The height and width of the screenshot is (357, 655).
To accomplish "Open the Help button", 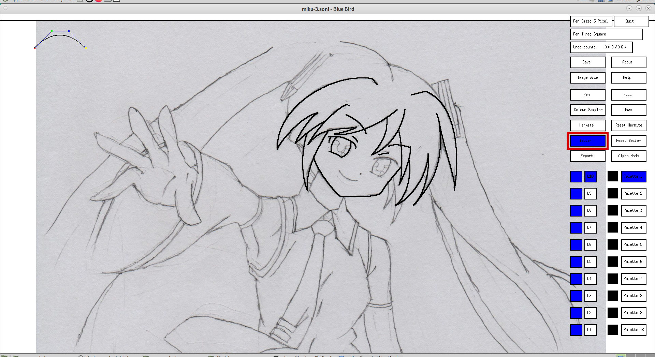I will (x=628, y=78).
